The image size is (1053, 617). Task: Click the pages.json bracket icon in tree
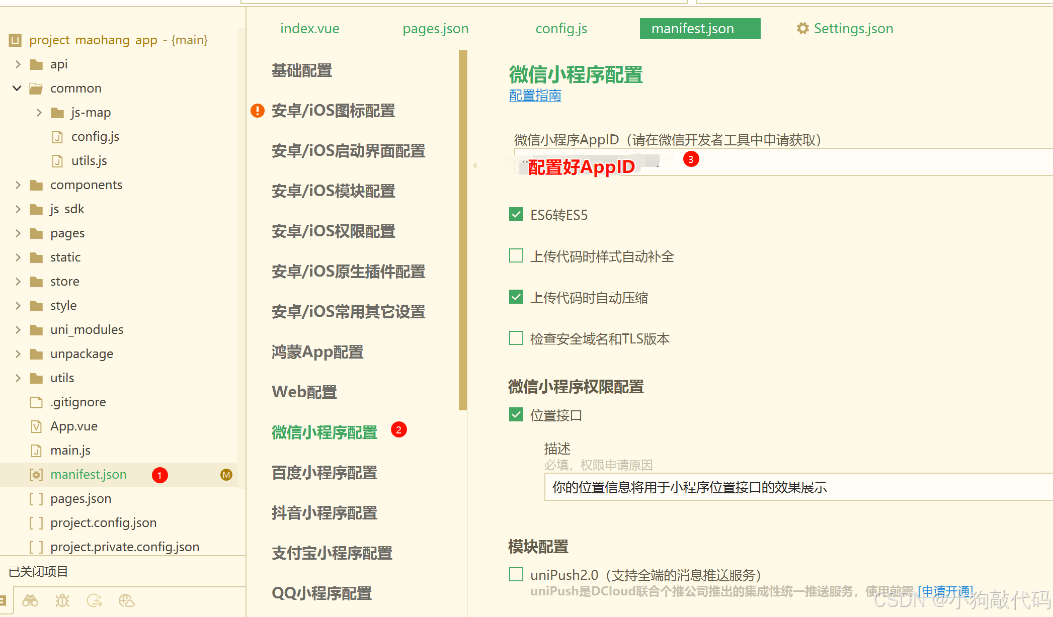point(36,499)
